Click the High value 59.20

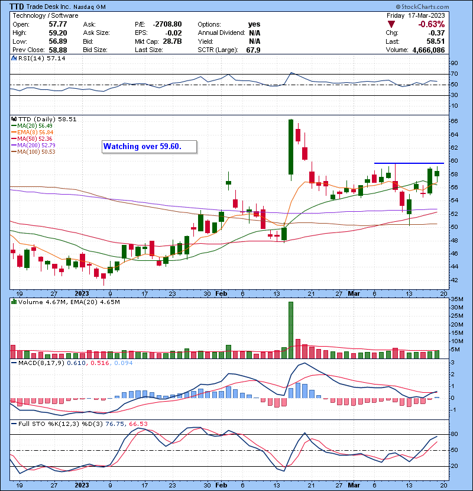(57, 33)
